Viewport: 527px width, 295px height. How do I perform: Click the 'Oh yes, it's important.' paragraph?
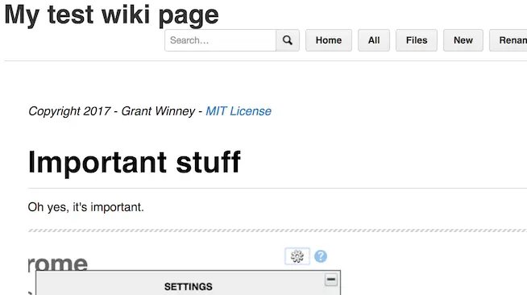(x=85, y=207)
